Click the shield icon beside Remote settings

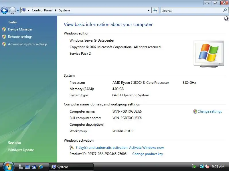pos(4,37)
